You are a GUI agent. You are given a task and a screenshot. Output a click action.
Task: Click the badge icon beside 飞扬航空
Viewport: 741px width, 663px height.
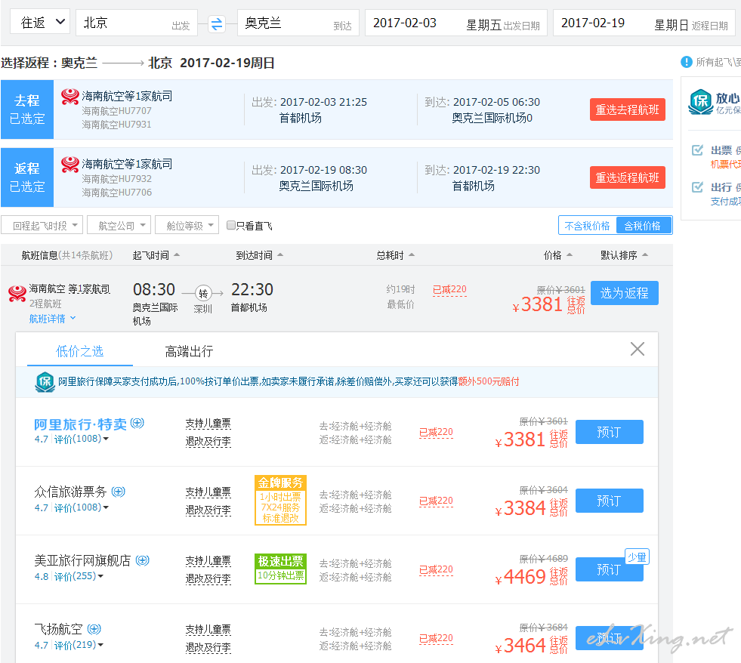point(94,629)
